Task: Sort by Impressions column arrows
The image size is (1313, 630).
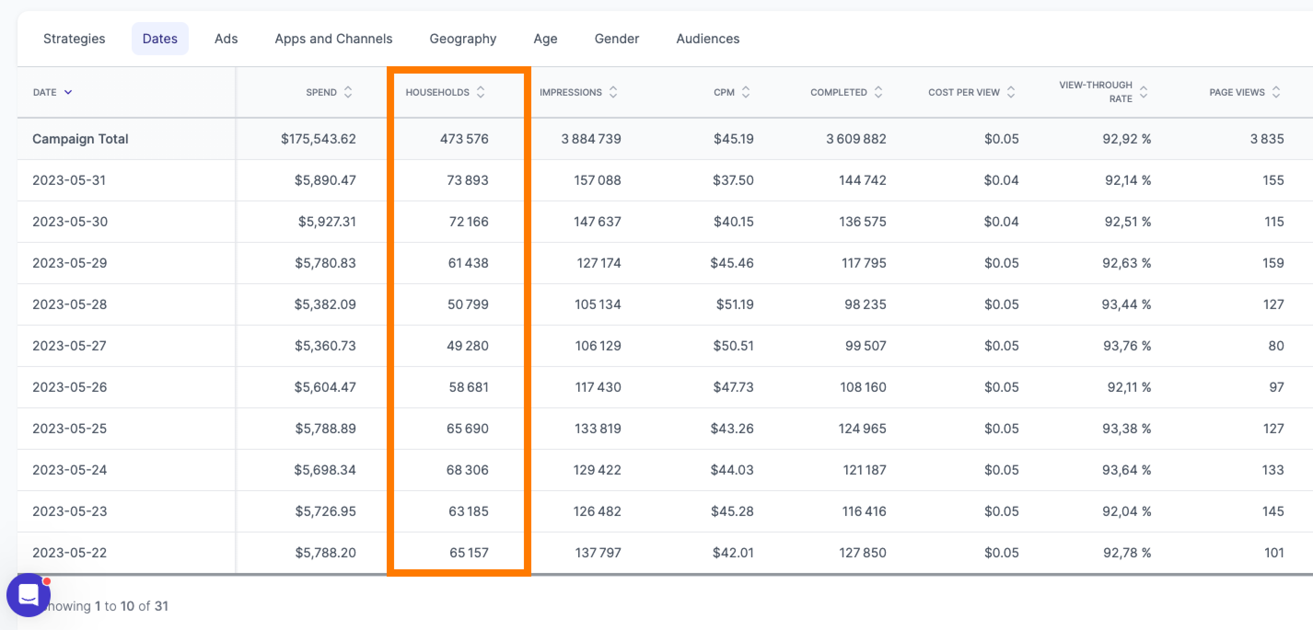Action: tap(613, 92)
